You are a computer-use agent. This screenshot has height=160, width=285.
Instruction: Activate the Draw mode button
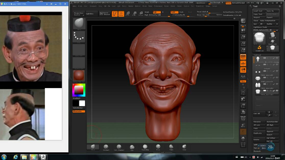[x=121, y=14]
